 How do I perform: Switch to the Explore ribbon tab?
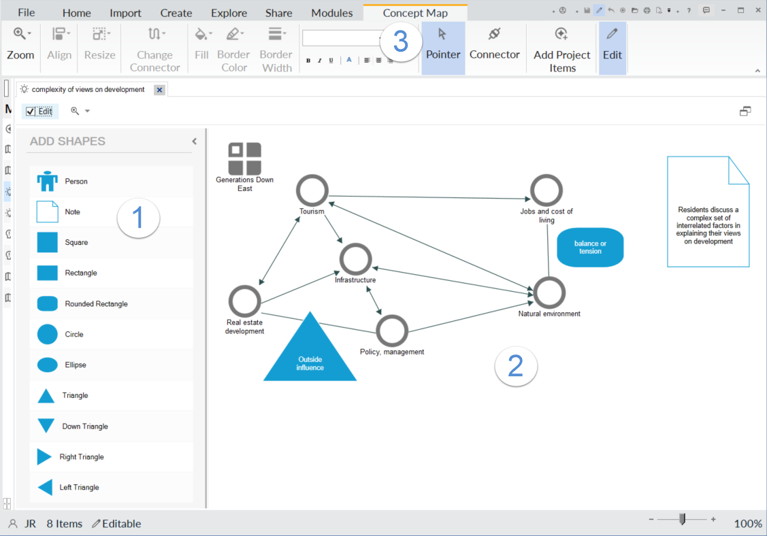click(x=229, y=12)
